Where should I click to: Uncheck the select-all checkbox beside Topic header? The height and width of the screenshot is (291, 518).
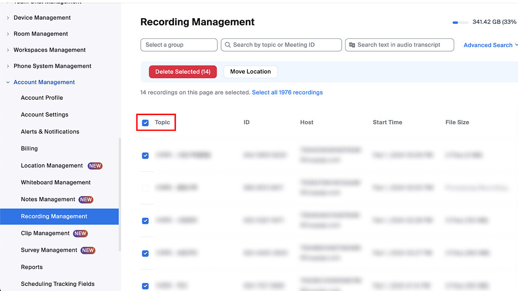pyautogui.click(x=145, y=122)
